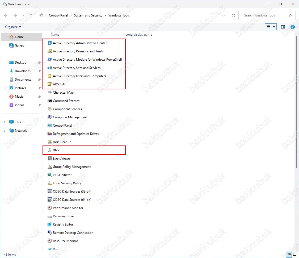The height and width of the screenshot is (258, 299).
Task: Expand Network in navigation pane
Action: [5, 131]
